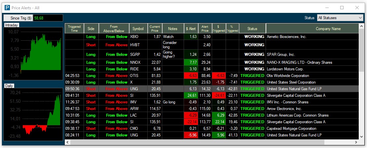Screen dimensions: 367x148
Task: Click the Company Name column header
Action: coord(328,29)
